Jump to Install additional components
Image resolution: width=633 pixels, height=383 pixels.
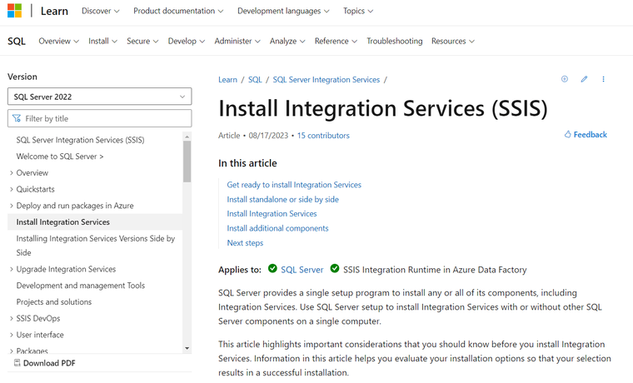277,228
